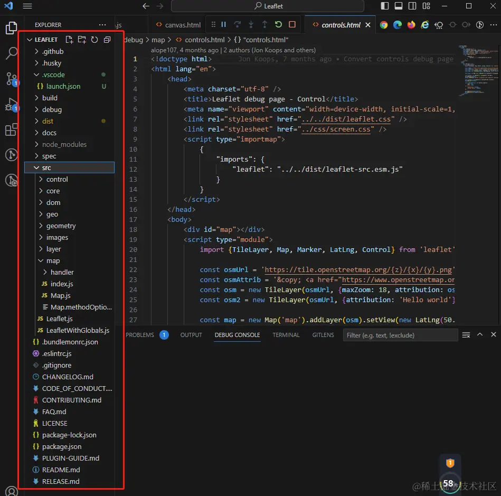501x496 pixels.
Task: Click the Step Out debug button
Action: click(264, 25)
